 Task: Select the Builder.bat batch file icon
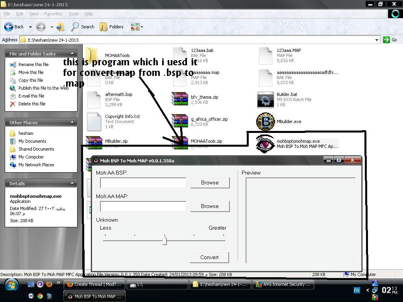265,99
